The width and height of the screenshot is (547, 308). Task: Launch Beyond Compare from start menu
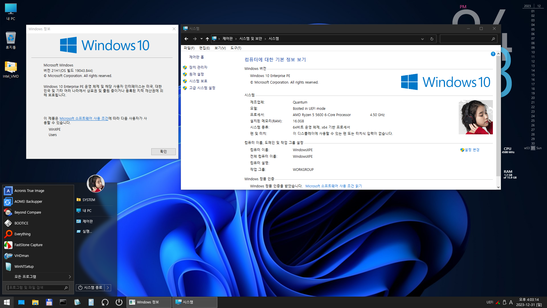[38, 212]
